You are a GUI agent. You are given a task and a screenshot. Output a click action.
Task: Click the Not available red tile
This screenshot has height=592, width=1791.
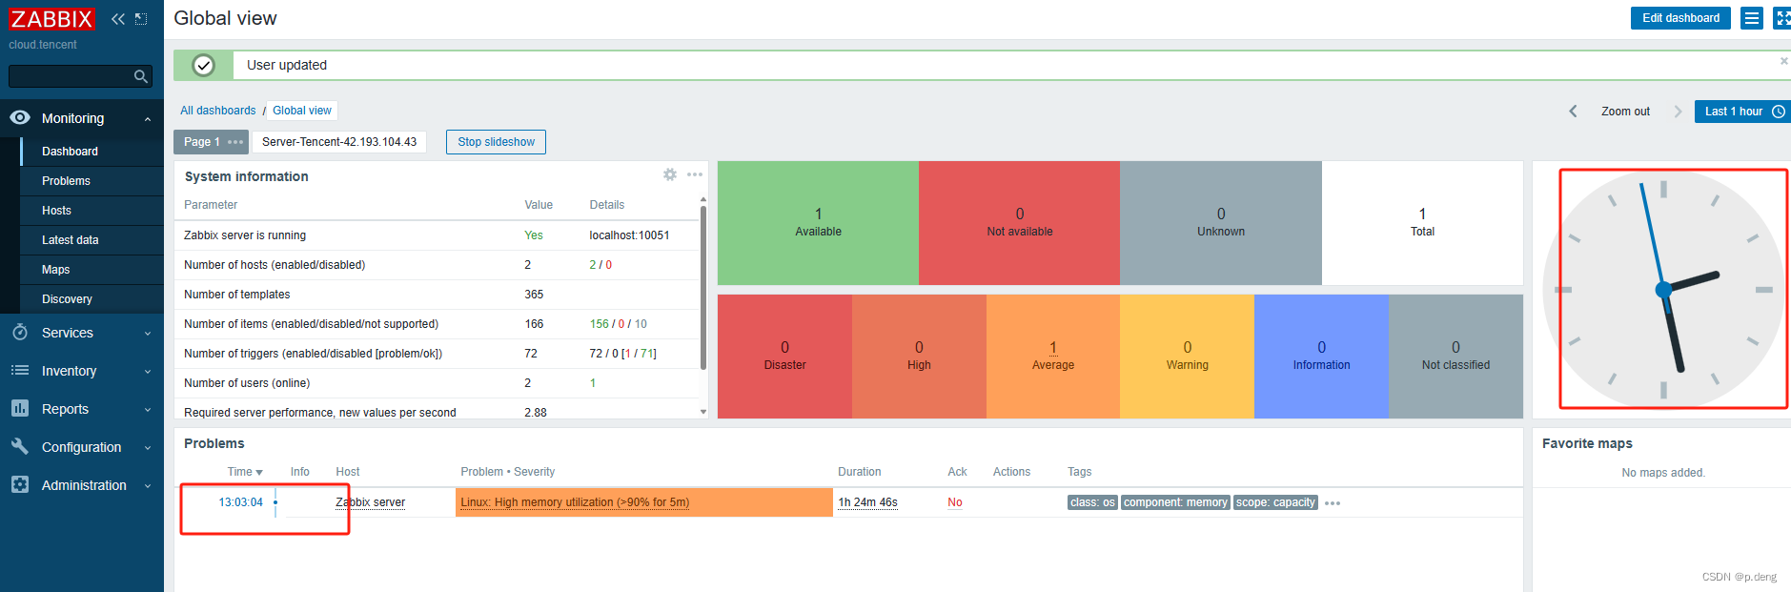point(1019,223)
